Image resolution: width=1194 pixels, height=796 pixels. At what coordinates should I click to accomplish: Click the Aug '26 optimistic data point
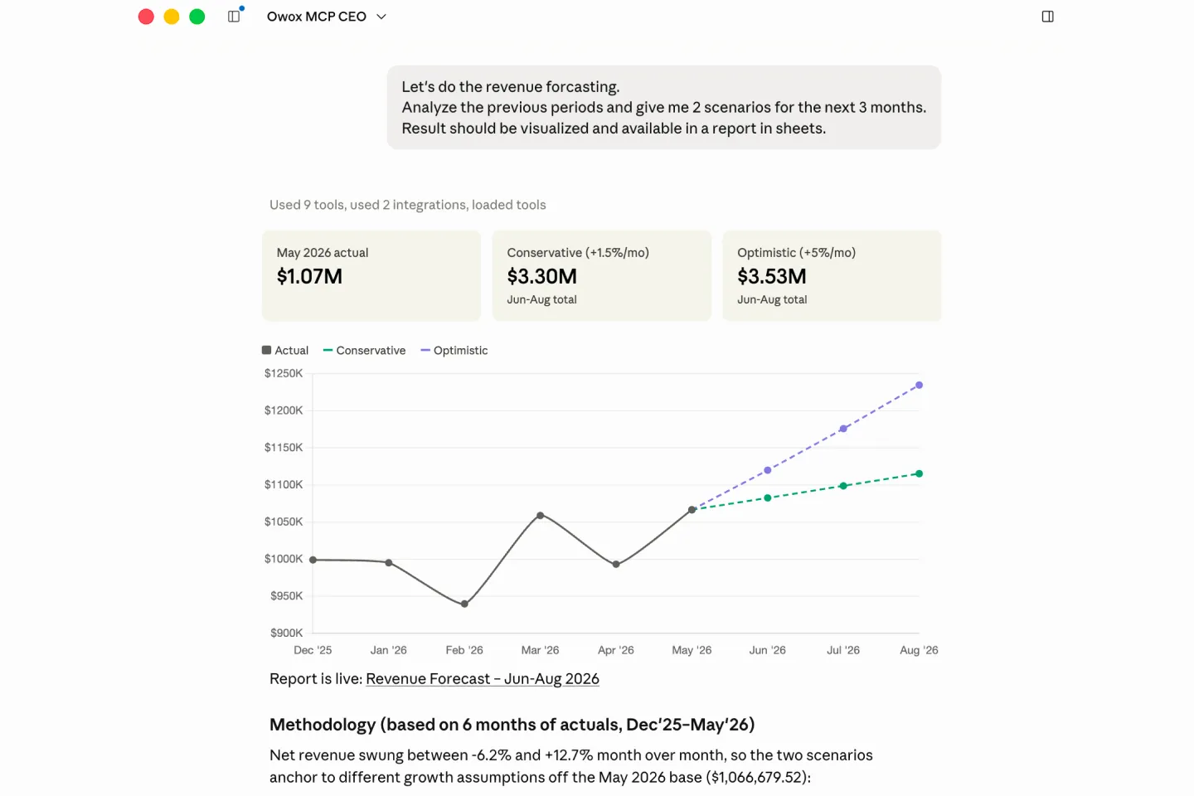click(919, 386)
